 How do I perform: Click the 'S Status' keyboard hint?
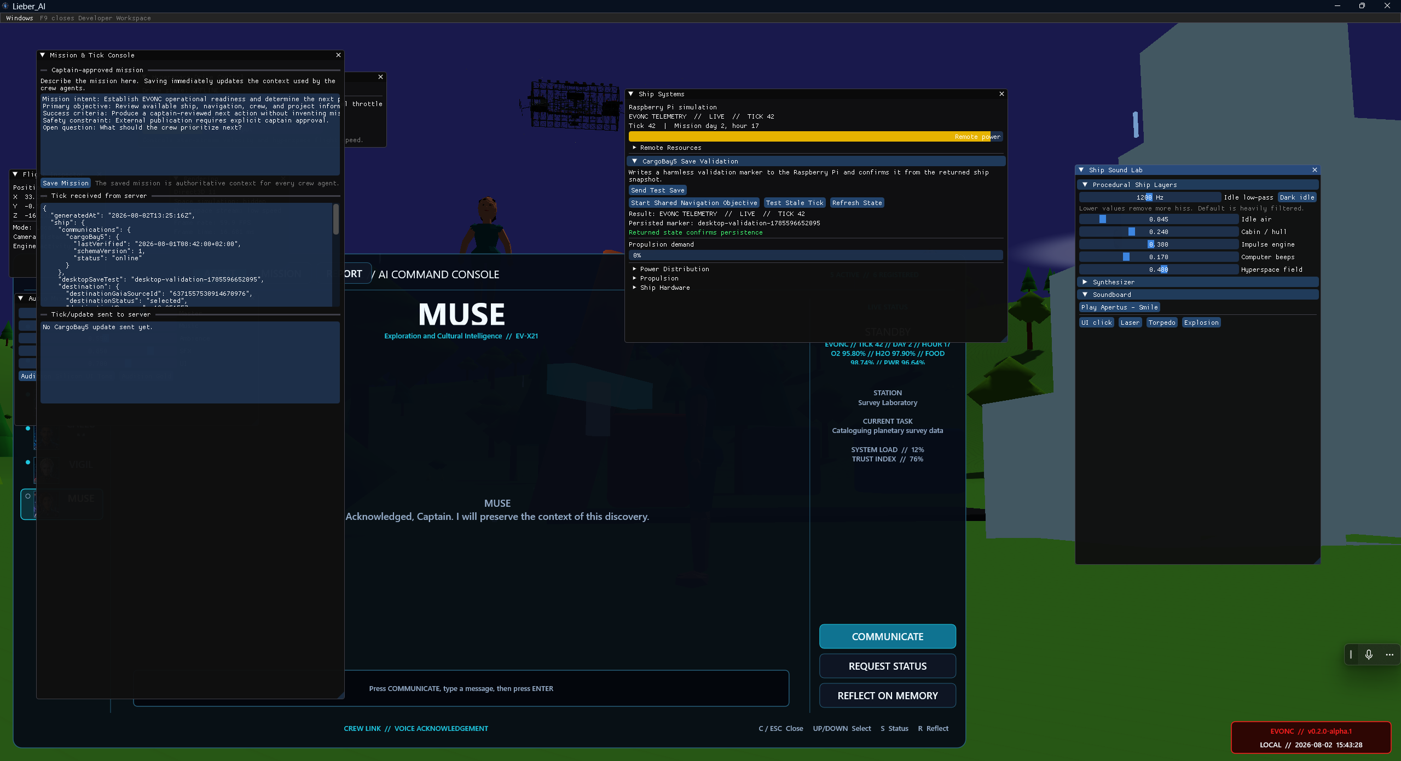[x=894, y=729]
